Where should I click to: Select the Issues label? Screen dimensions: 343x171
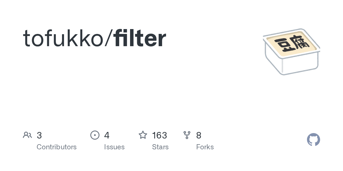(x=114, y=147)
